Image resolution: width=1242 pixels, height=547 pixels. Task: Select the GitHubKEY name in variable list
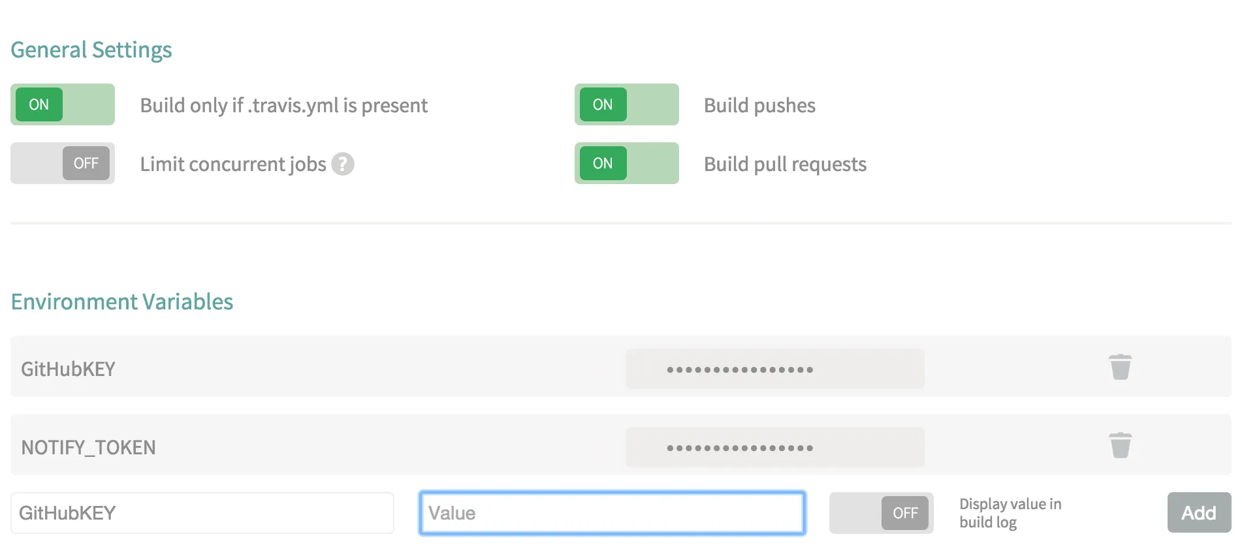[68, 369]
